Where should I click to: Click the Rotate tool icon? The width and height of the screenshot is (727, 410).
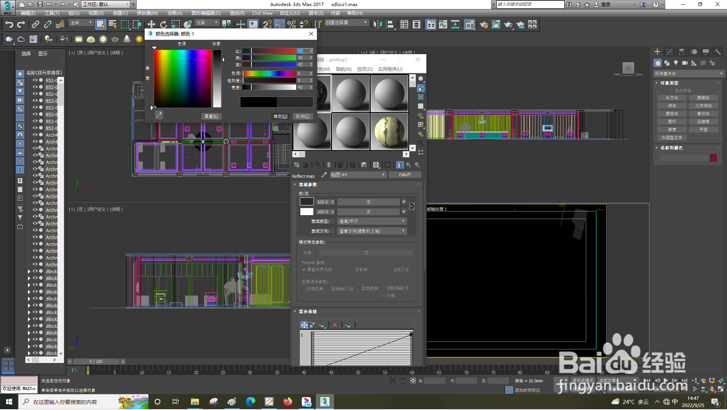click(163, 25)
